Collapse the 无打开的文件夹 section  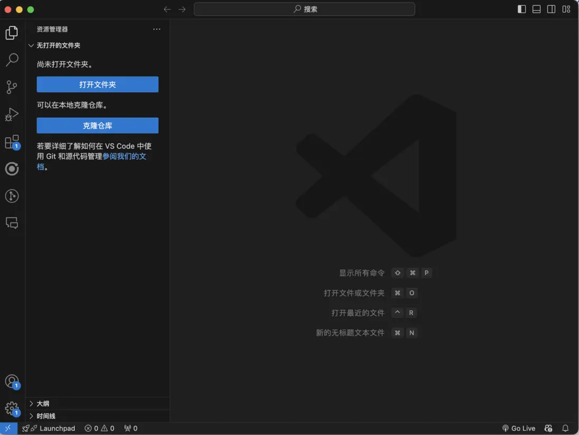tap(58, 45)
